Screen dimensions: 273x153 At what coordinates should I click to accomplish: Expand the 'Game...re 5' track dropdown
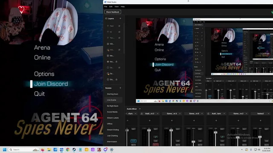(202, 113)
